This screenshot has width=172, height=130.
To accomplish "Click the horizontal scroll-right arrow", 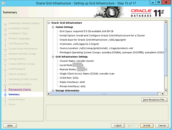I will pyautogui.click(x=163, y=94).
